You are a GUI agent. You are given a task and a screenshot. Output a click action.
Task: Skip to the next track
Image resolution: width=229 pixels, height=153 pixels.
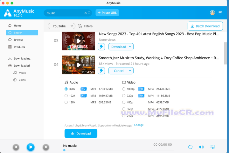[x=46, y=147]
